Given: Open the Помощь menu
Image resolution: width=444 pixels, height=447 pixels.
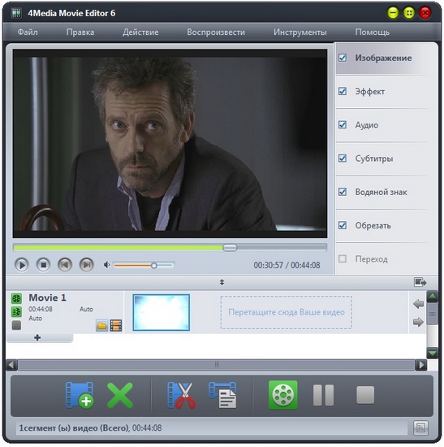Looking at the screenshot, I should click(373, 32).
